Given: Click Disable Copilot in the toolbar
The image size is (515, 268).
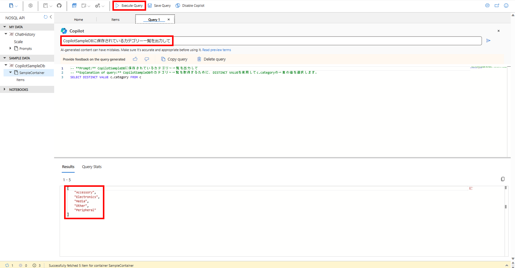Looking at the screenshot, I should point(190,6).
